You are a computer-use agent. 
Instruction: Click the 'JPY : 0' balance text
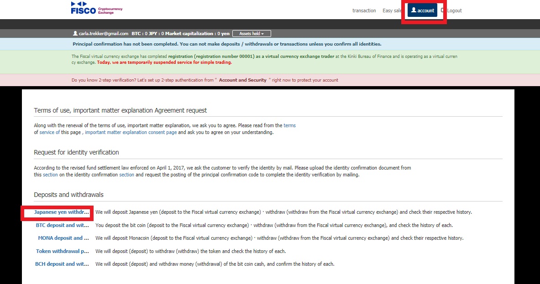(157, 33)
